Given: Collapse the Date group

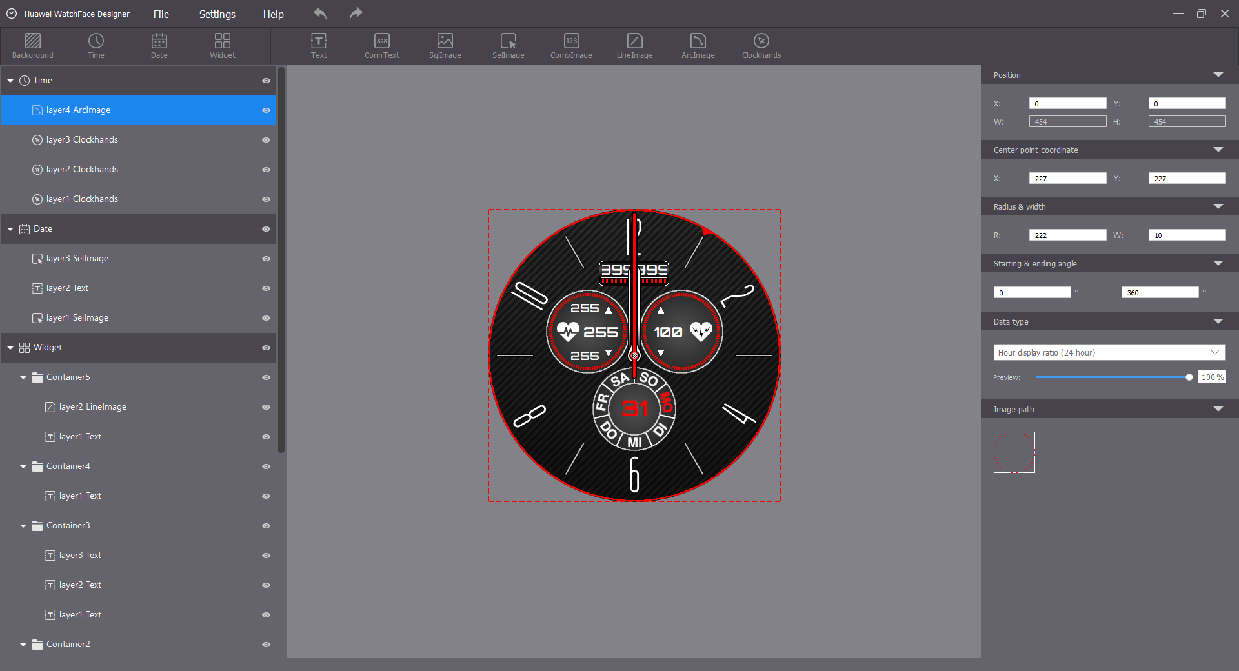Looking at the screenshot, I should (10, 229).
